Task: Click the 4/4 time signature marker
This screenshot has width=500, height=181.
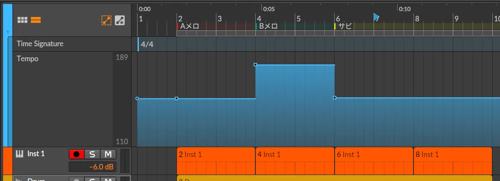Action: [x=147, y=44]
